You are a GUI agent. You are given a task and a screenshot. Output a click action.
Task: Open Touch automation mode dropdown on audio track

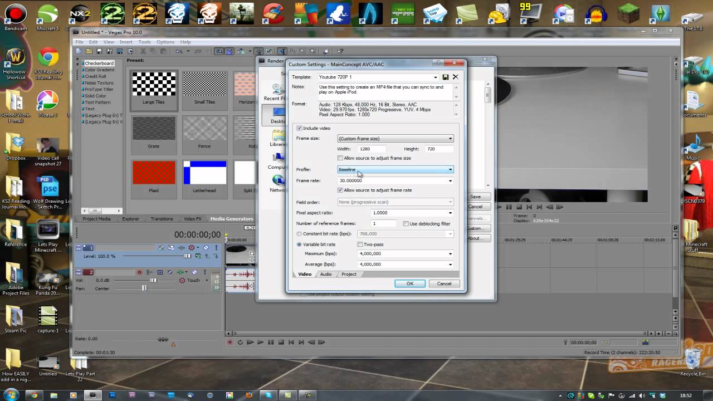(x=207, y=280)
